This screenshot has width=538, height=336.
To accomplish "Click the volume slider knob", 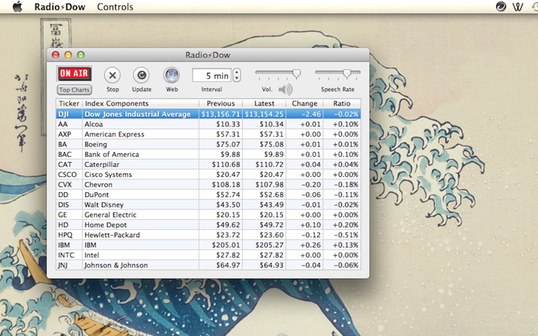I will (x=297, y=74).
